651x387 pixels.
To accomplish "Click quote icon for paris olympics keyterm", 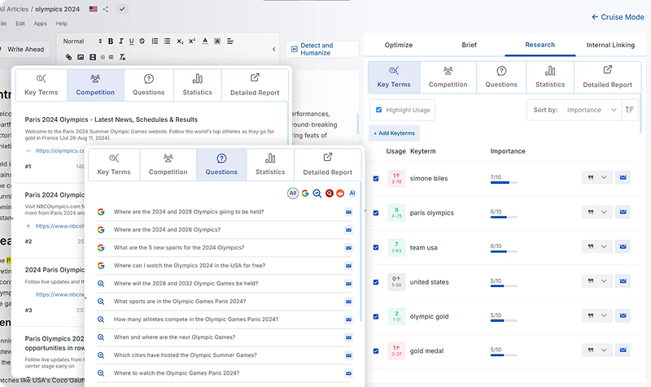I will [591, 212].
